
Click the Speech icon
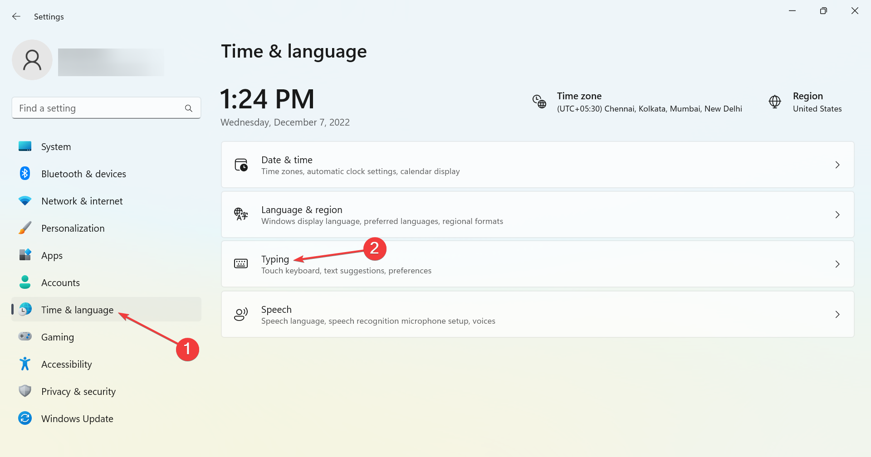(x=241, y=314)
